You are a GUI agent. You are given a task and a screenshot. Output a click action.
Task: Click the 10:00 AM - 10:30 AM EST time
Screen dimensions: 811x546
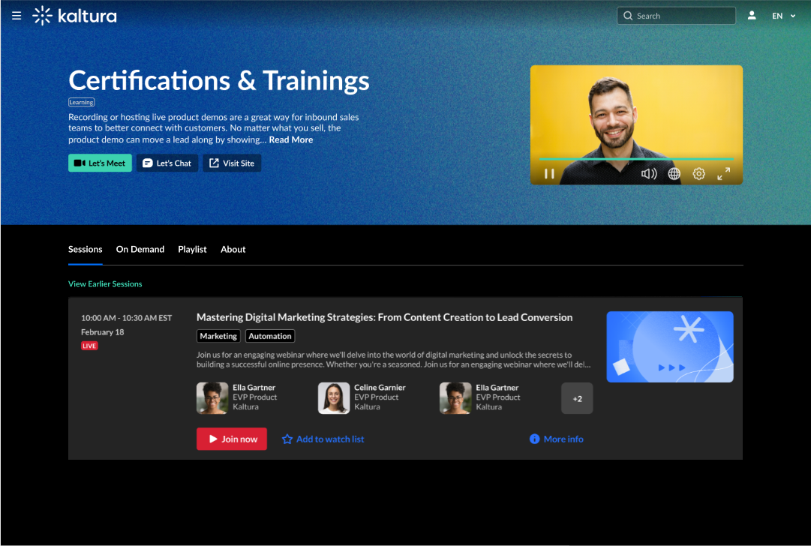pyautogui.click(x=126, y=318)
